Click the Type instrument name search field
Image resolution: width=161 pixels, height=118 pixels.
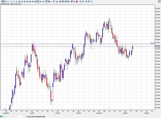[14, 116]
